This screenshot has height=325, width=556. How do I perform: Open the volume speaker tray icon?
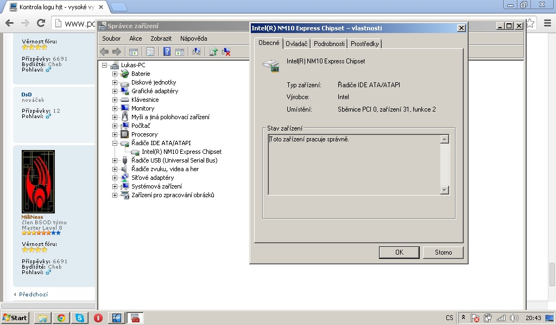pyautogui.click(x=514, y=318)
